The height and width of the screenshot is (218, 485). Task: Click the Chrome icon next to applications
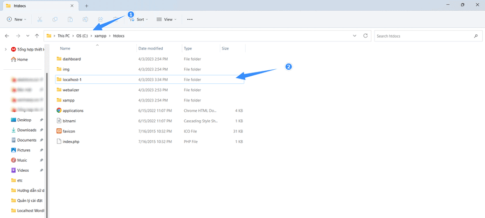point(59,111)
